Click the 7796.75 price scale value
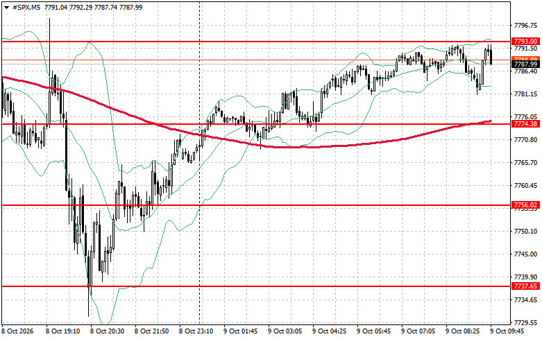Image resolution: width=542 pixels, height=339 pixels. pyautogui.click(x=525, y=26)
